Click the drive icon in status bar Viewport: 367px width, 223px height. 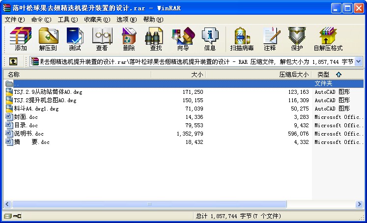click(x=7, y=216)
